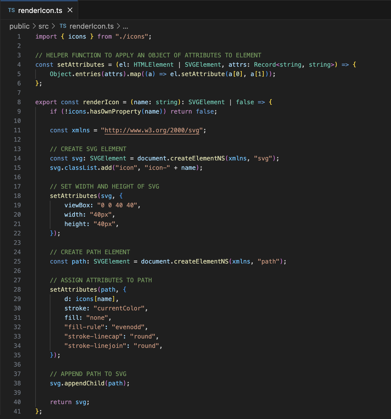
Task: Click the CREATE PATH ELEMENT comment
Action: coord(90,252)
